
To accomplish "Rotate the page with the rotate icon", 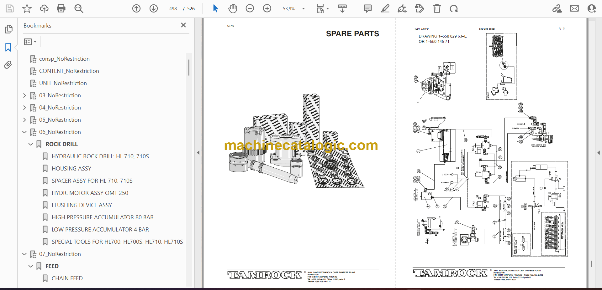I will click(x=454, y=8).
